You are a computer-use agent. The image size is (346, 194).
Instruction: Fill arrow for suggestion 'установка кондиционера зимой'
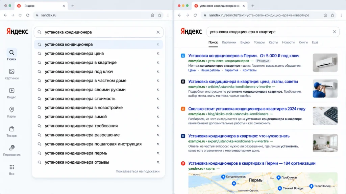[158, 117]
